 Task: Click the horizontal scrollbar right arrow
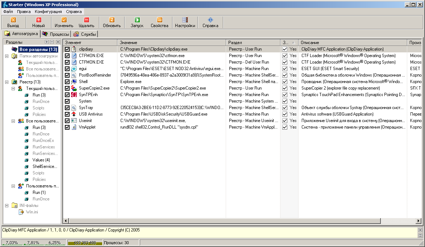click(418, 221)
